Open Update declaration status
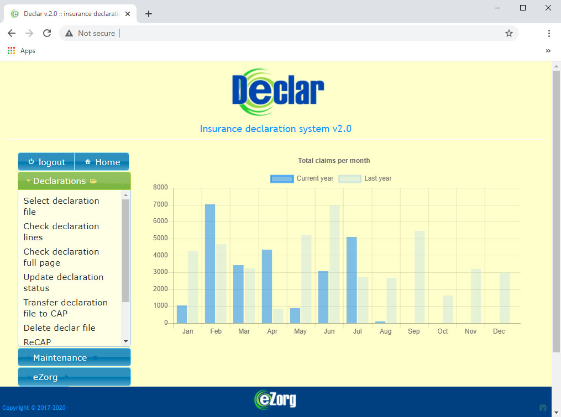Image resolution: width=561 pixels, height=417 pixels. tap(64, 283)
